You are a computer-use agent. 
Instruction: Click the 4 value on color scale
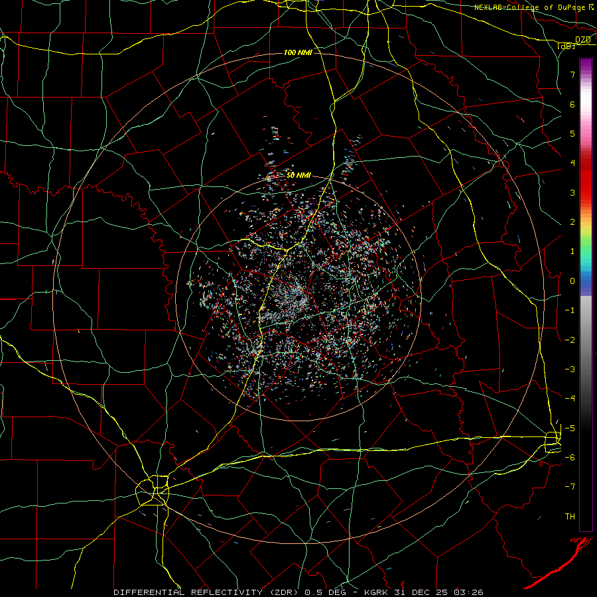[572, 163]
